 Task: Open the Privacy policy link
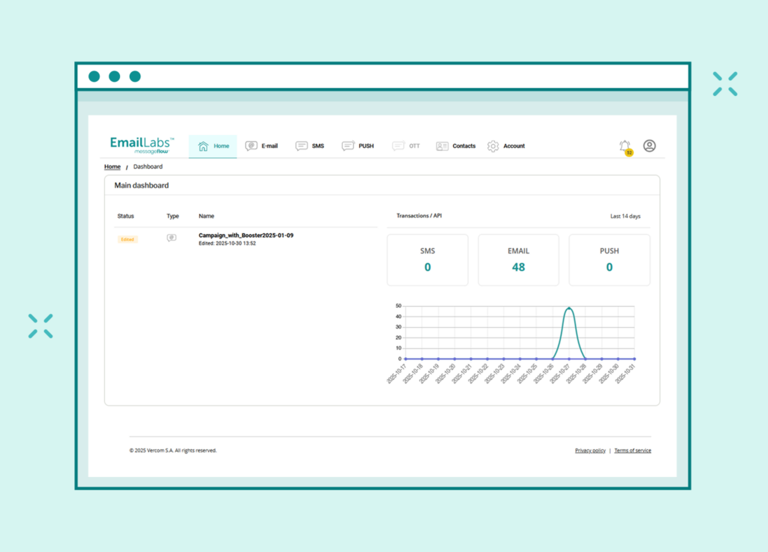click(590, 450)
